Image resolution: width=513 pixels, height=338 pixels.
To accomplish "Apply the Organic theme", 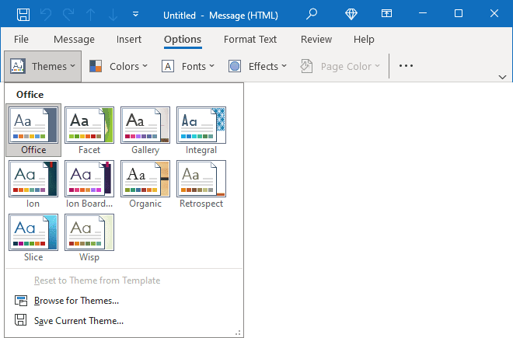I will tap(145, 184).
